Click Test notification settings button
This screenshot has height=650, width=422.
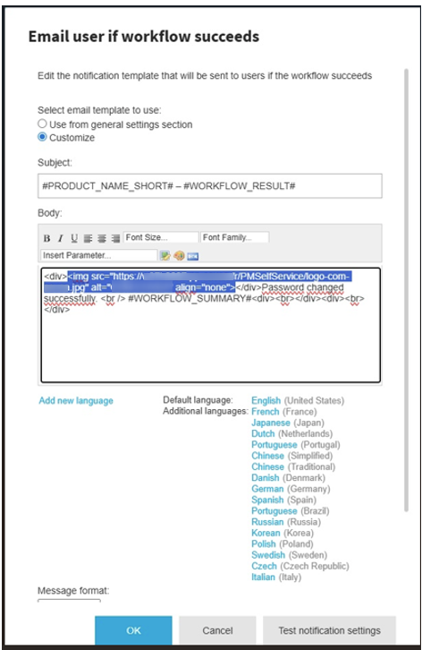pos(329,630)
